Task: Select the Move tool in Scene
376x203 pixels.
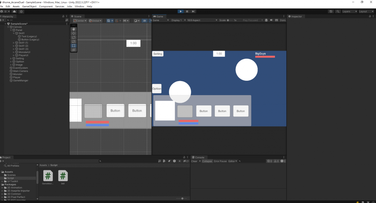Action: tap(73, 33)
